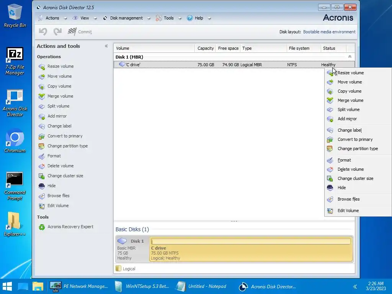Choose Merge volume from the context menu
392x294 pixels.
pos(358,100)
